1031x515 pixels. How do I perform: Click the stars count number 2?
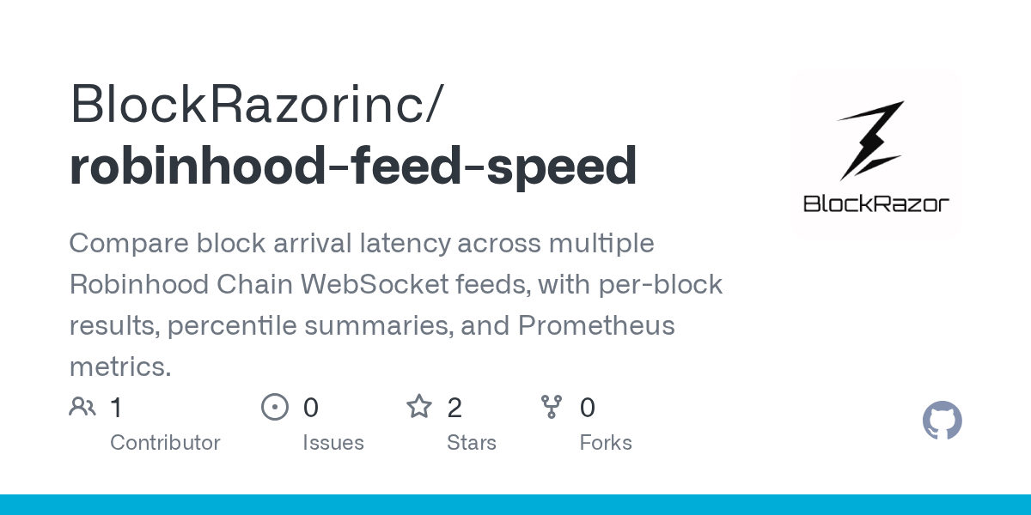(454, 408)
